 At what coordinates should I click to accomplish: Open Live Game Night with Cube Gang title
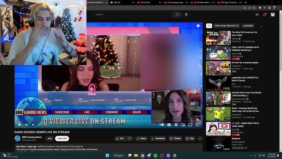pos(245,125)
